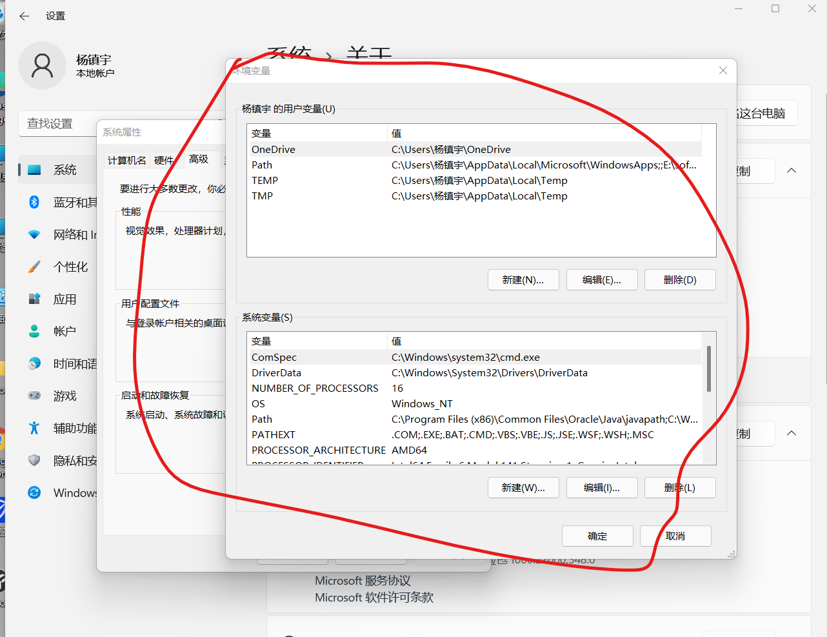This screenshot has width=827, height=637.
Task: Collapse the second section chevron in Settings
Action: coord(792,433)
